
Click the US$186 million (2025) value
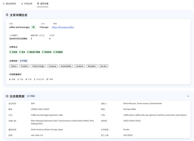click(40, 109)
